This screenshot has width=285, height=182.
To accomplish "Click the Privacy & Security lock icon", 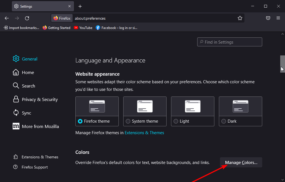I will pyautogui.click(x=16, y=99).
